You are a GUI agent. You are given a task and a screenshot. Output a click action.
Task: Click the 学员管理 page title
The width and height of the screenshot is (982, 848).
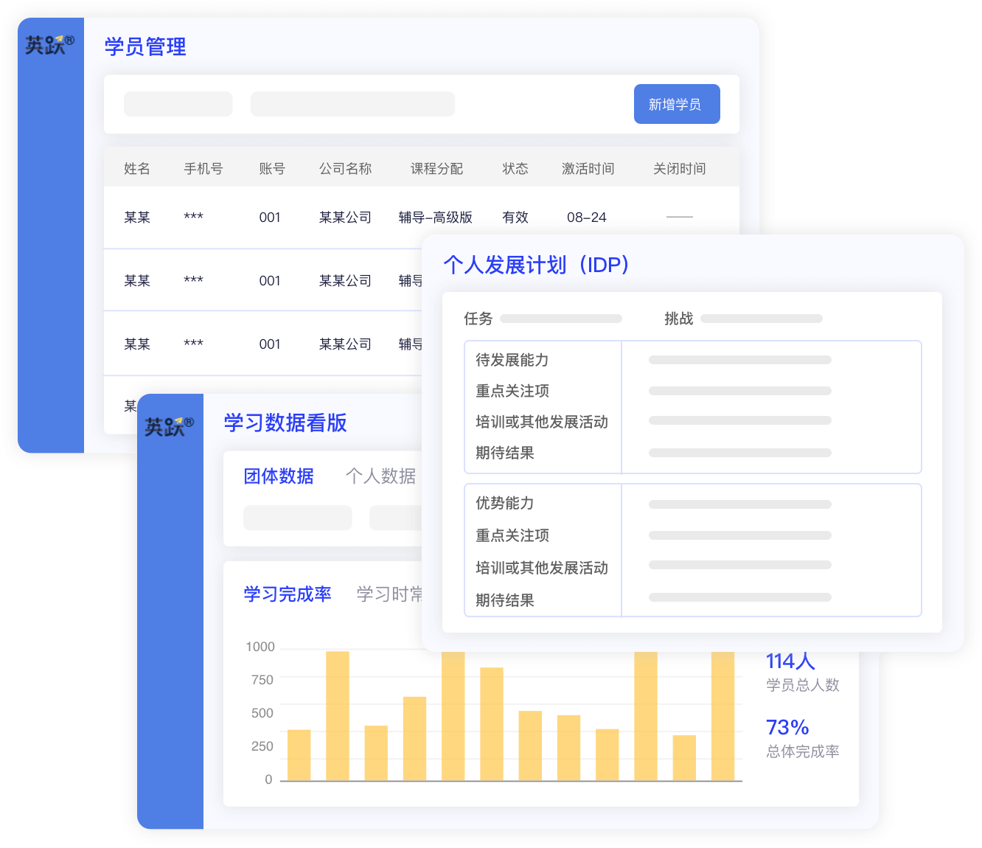coord(145,46)
